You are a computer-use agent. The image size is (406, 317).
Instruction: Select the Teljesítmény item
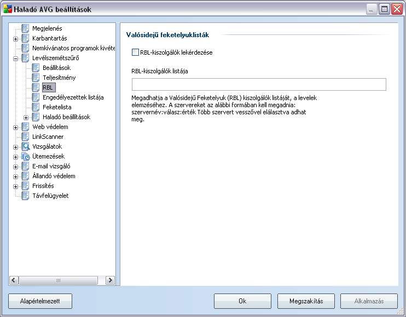click(59, 78)
